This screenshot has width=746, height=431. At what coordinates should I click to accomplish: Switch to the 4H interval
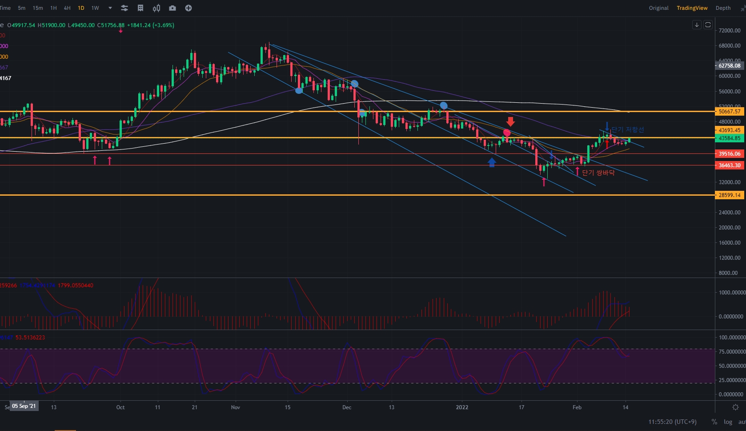click(67, 8)
